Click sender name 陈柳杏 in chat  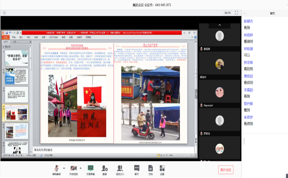click(248, 21)
